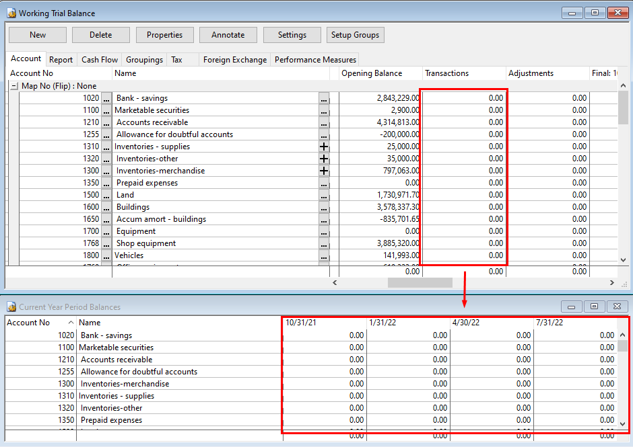Viewport: 633px width, 447px height.
Task: Click ellipsis button after Land name
Action: click(324, 195)
